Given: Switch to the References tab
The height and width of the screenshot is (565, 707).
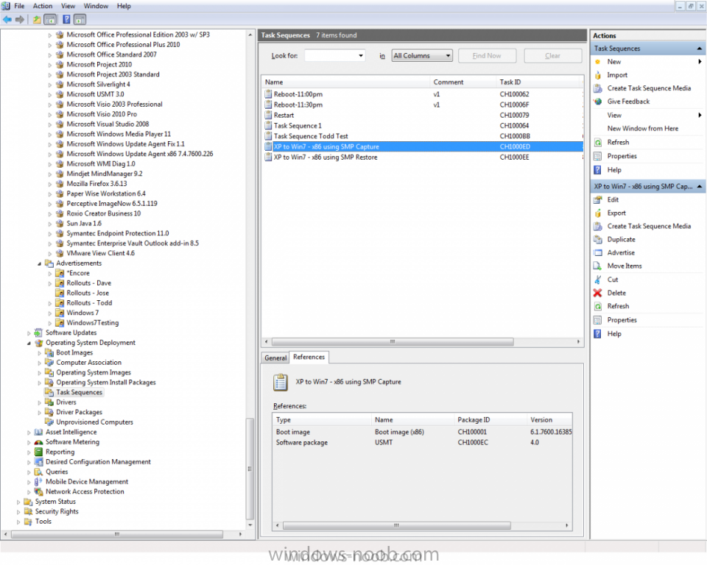Looking at the screenshot, I should tap(309, 357).
